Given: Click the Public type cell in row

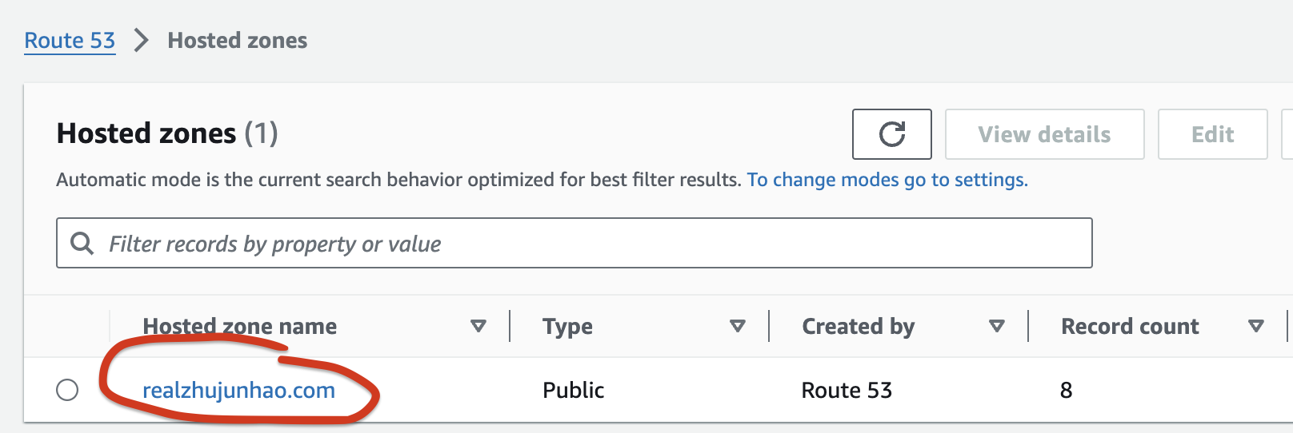Looking at the screenshot, I should click(573, 390).
